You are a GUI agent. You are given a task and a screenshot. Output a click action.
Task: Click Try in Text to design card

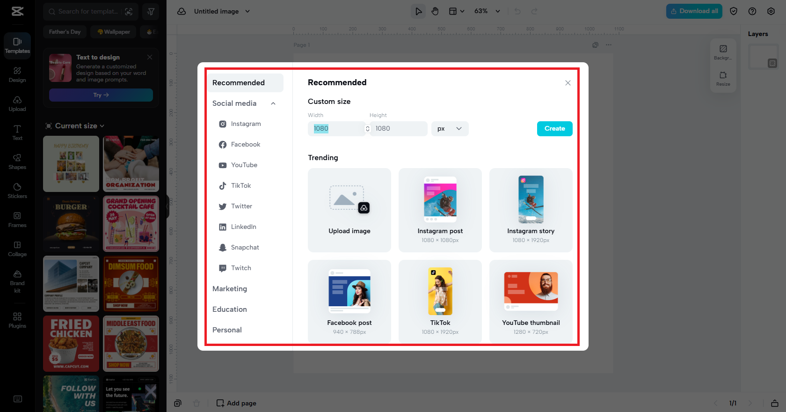tap(101, 95)
